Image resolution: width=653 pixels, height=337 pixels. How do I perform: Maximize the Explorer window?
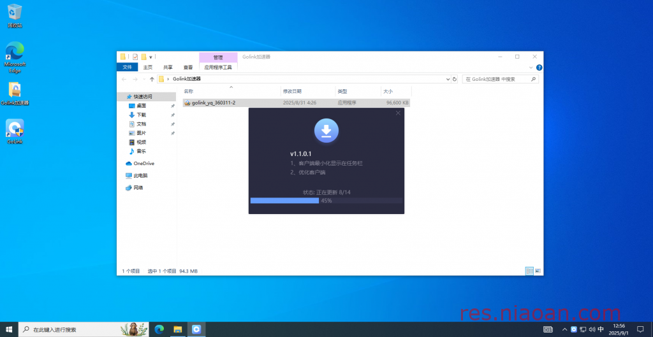[517, 57]
